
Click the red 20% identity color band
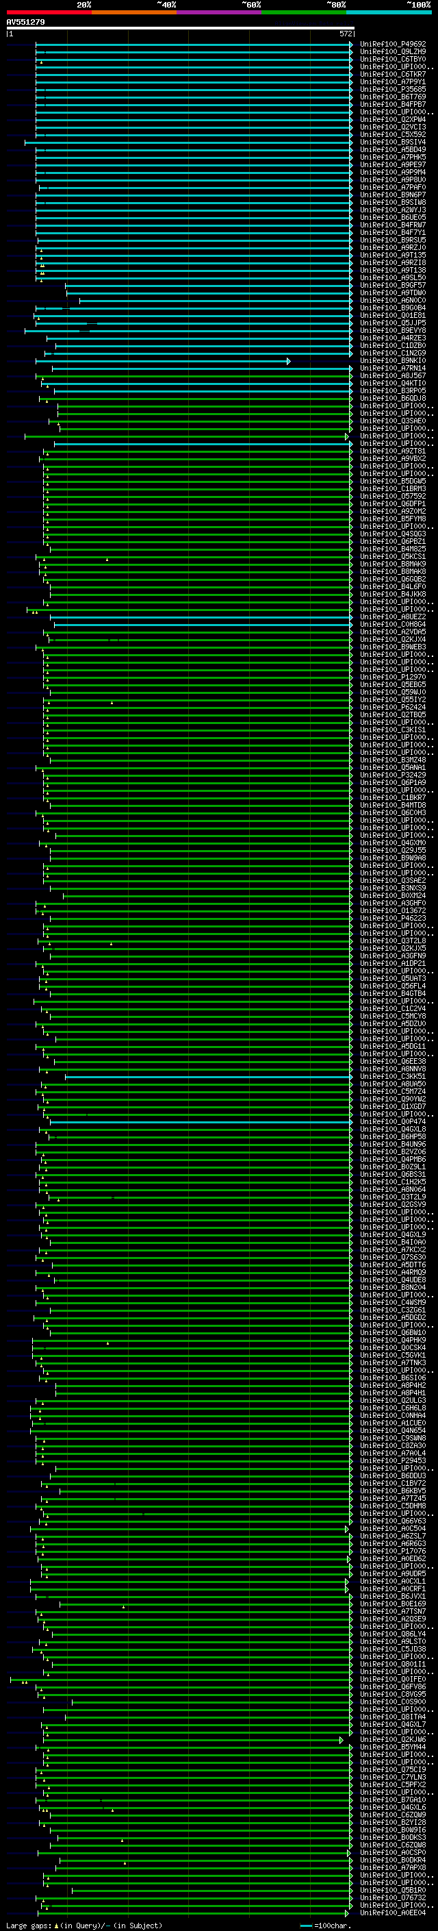tap(49, 12)
